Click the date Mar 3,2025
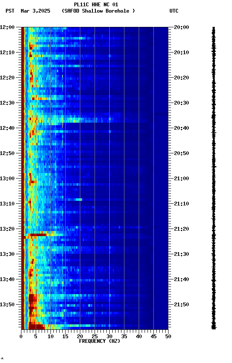Screen dimensions: 232x363 tap(35, 11)
